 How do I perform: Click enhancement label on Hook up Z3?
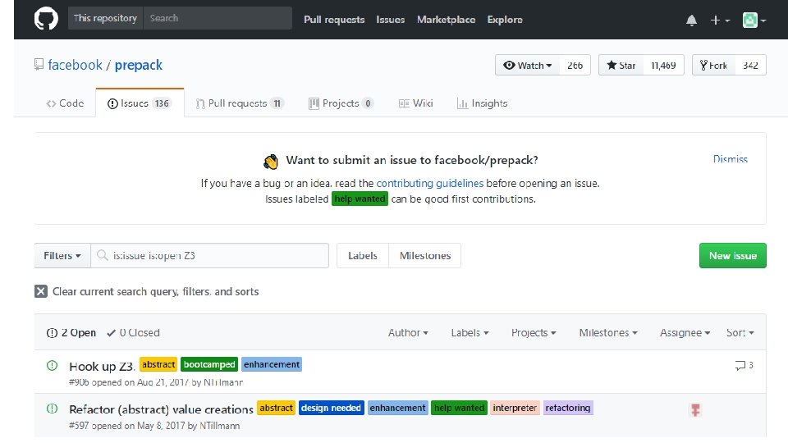(272, 364)
